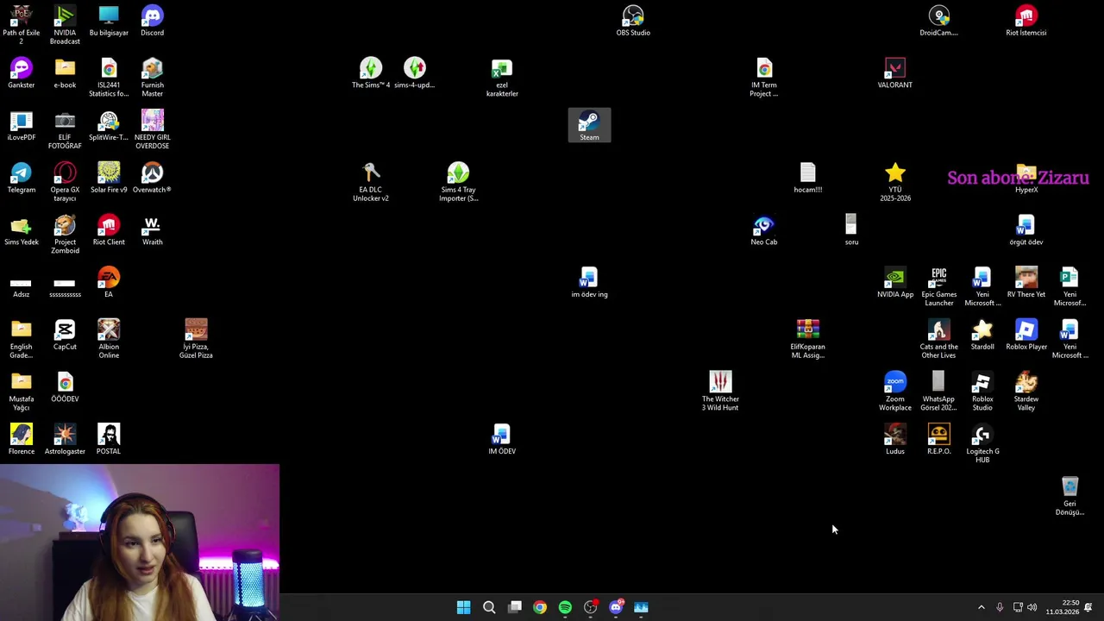The width and height of the screenshot is (1104, 621).
Task: Select ElifKoparan ML Assig... archive
Action: 807,340
